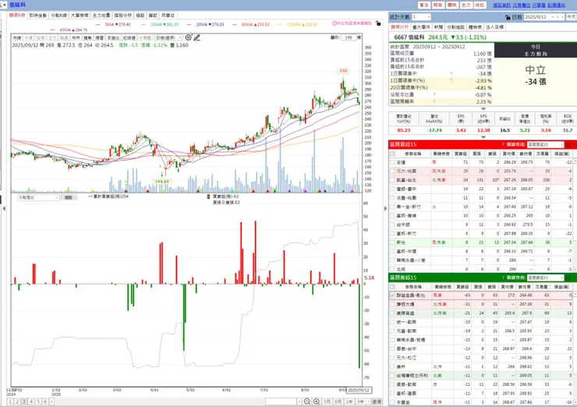Click the zoom out magnifier icon
Screen dimensions: 577x407
(307, 402)
